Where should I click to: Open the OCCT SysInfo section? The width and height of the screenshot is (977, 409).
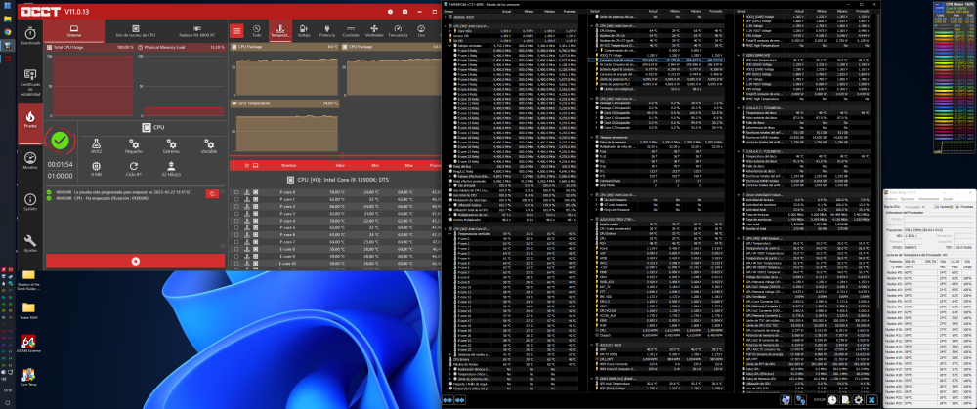coord(30,201)
